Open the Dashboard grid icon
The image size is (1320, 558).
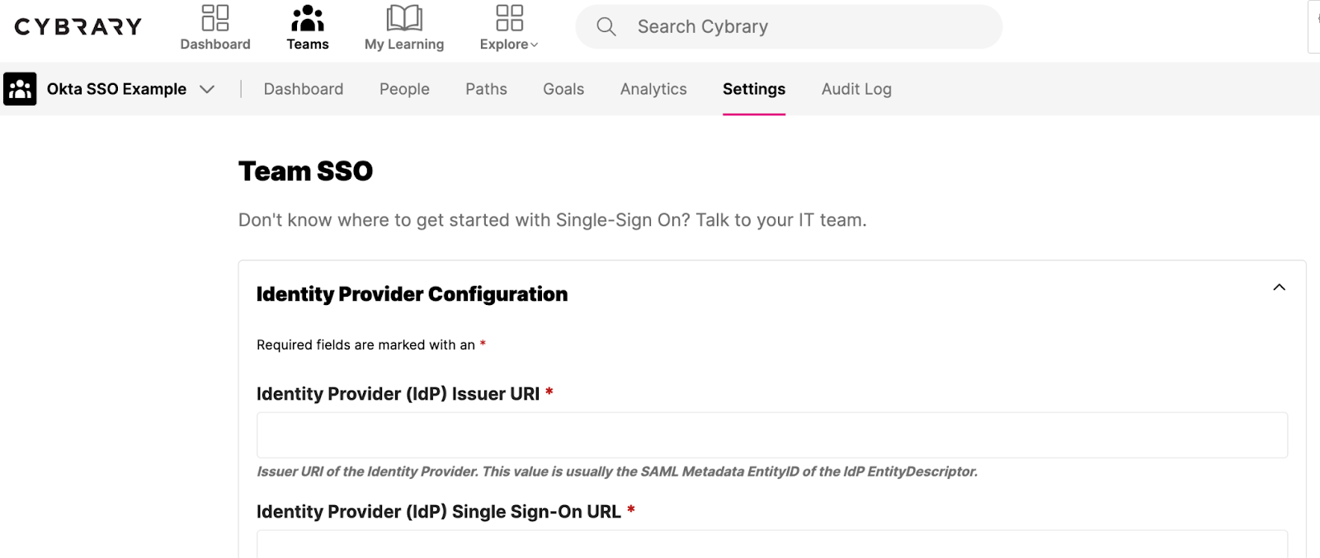point(215,17)
